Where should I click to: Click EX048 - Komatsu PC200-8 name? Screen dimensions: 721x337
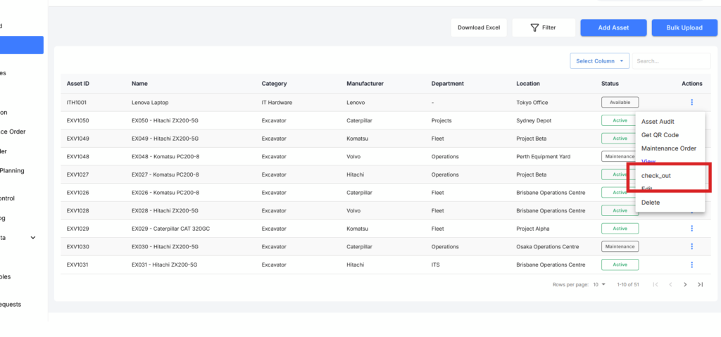click(x=165, y=156)
